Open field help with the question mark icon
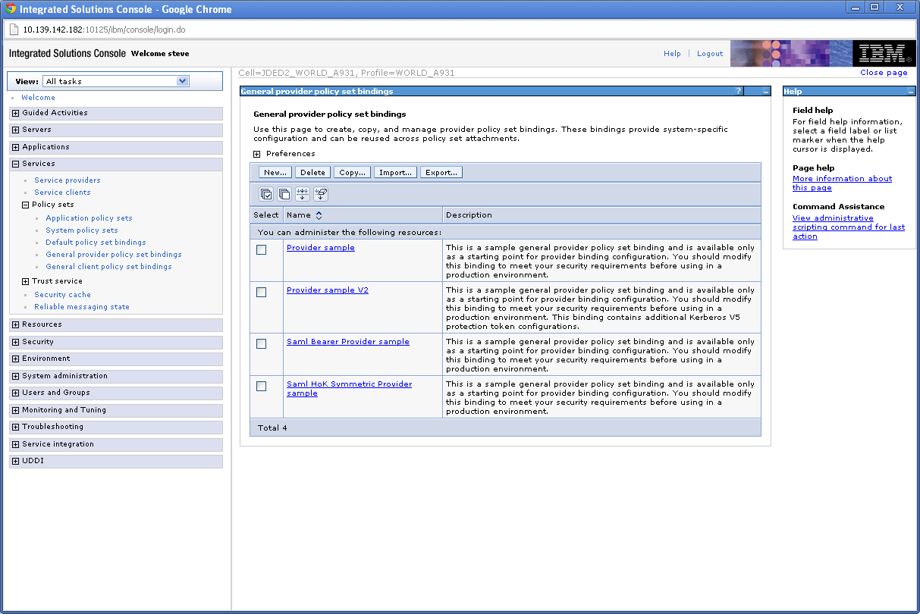 (x=738, y=91)
